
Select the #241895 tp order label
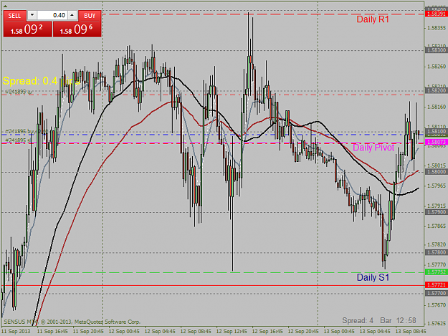[x=19, y=92]
